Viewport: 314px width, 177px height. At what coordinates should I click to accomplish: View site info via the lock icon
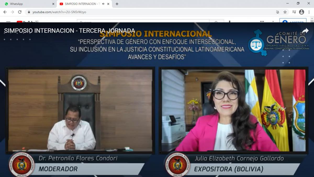click(29, 12)
